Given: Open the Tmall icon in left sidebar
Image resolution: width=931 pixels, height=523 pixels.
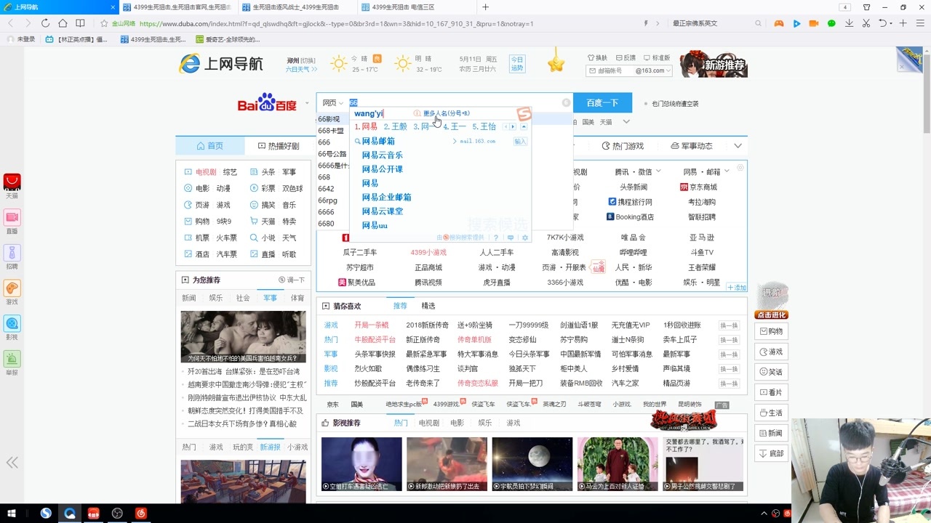Looking at the screenshot, I should click(12, 182).
